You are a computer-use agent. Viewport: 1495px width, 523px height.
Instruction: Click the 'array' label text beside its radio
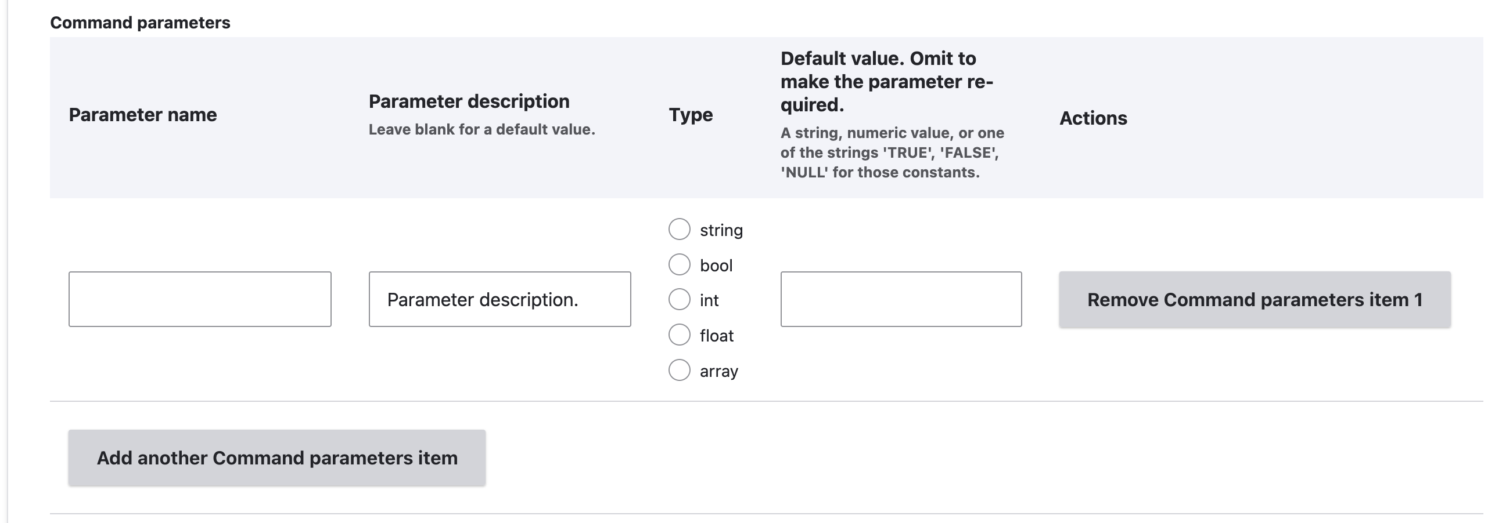pyautogui.click(x=719, y=371)
